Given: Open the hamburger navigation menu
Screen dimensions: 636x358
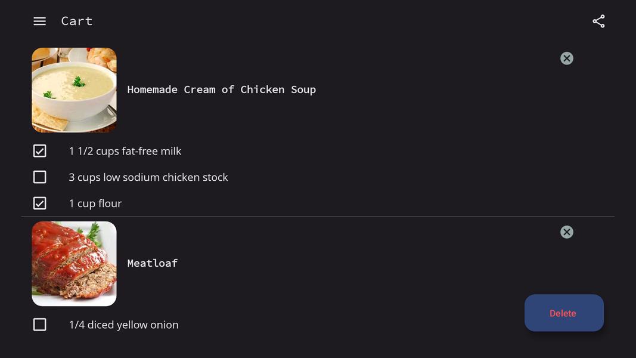Looking at the screenshot, I should tap(39, 21).
